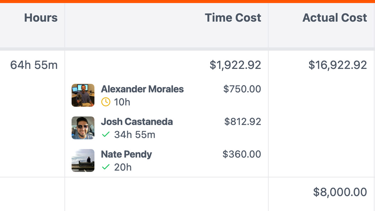The image size is (375, 211).
Task: Click Alexander's 10h logged time
Action: [x=122, y=102]
